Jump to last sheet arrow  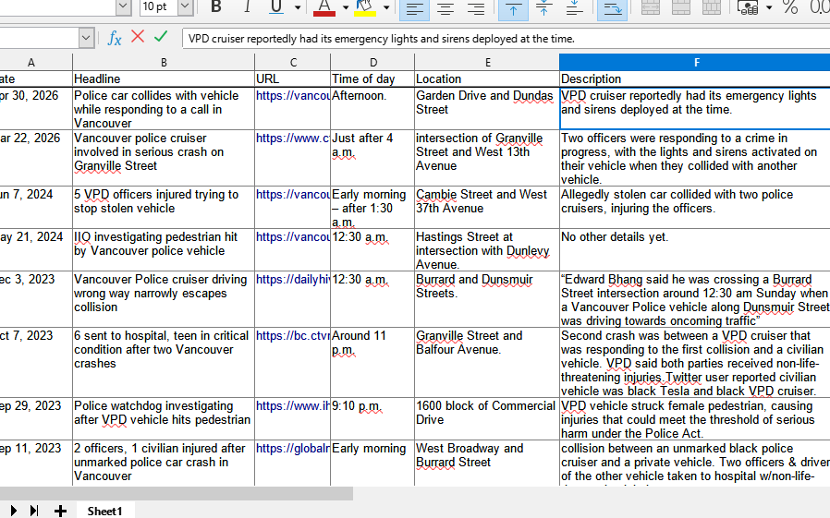pos(34,511)
